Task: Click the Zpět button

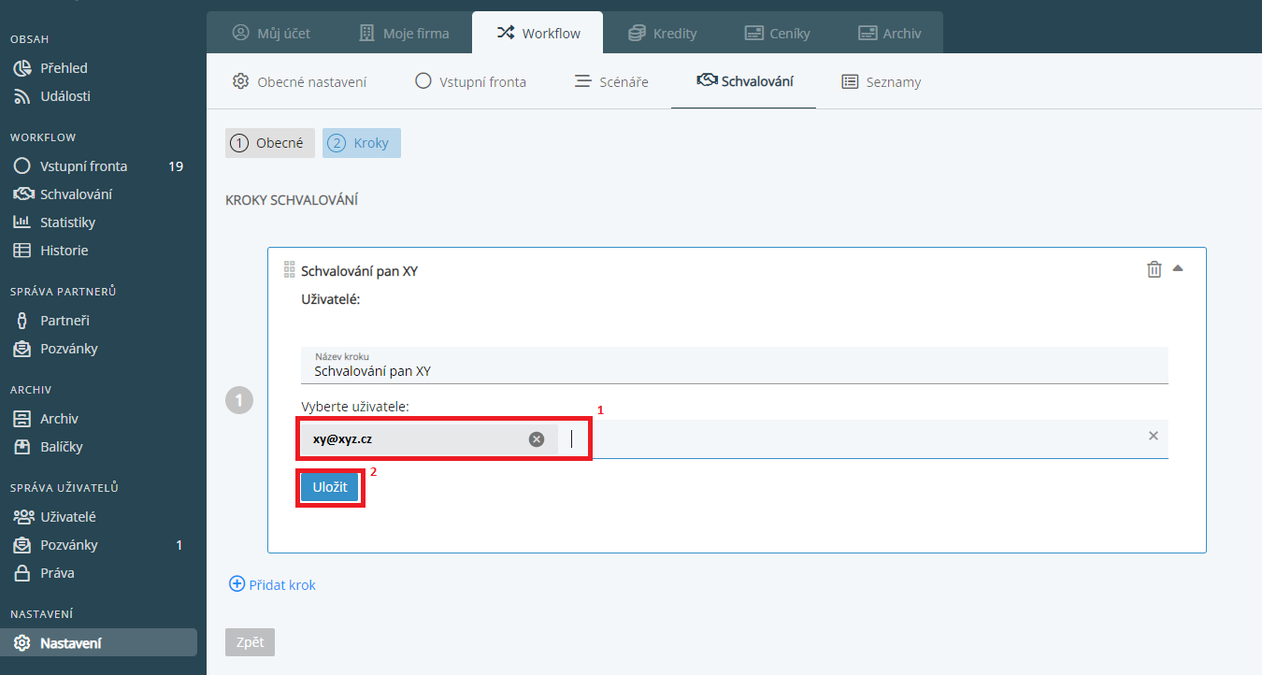Action: [250, 642]
